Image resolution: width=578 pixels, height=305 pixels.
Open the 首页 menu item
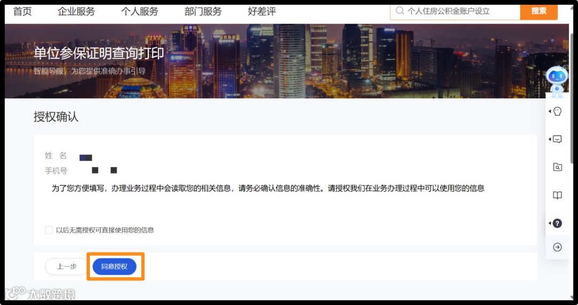tap(22, 11)
